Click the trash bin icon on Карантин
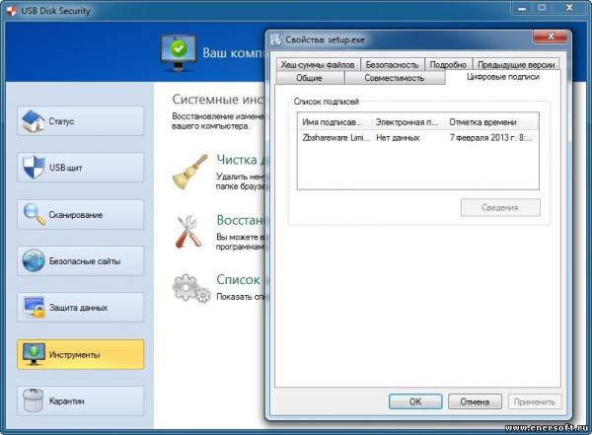This screenshot has width=592, height=435. coord(34,400)
